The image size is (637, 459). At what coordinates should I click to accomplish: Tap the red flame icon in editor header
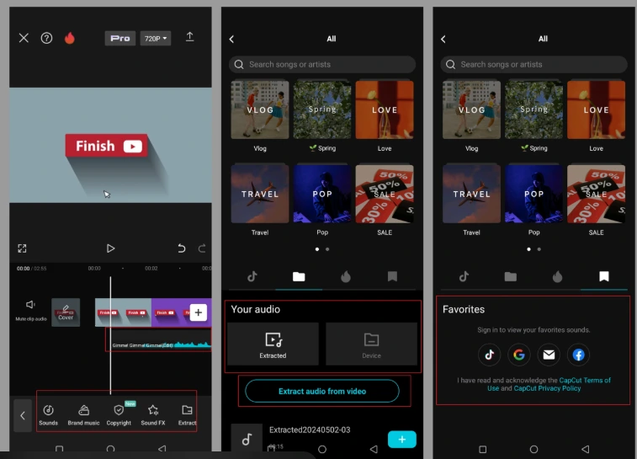(x=70, y=38)
